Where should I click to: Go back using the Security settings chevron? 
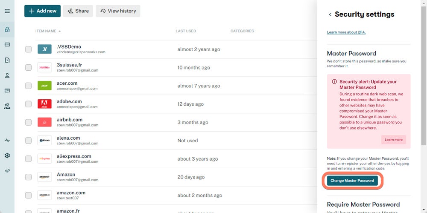click(x=330, y=14)
